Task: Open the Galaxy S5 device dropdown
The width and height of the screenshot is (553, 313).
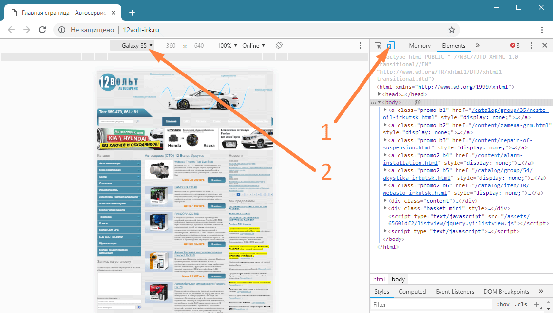Action: [137, 45]
